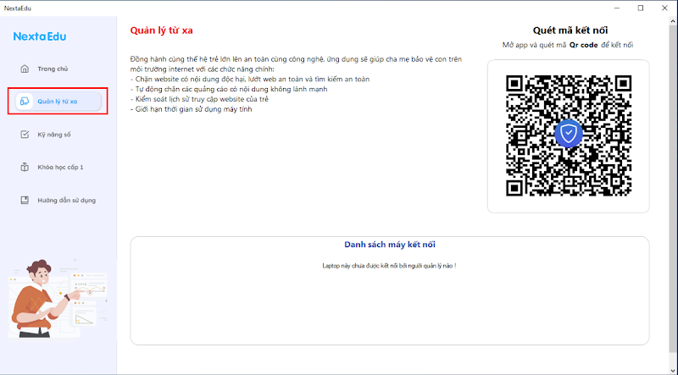Viewport: 678px width, 375px height.
Task: Click 'Laptop này chưa được kết nối' message
Action: (x=389, y=266)
